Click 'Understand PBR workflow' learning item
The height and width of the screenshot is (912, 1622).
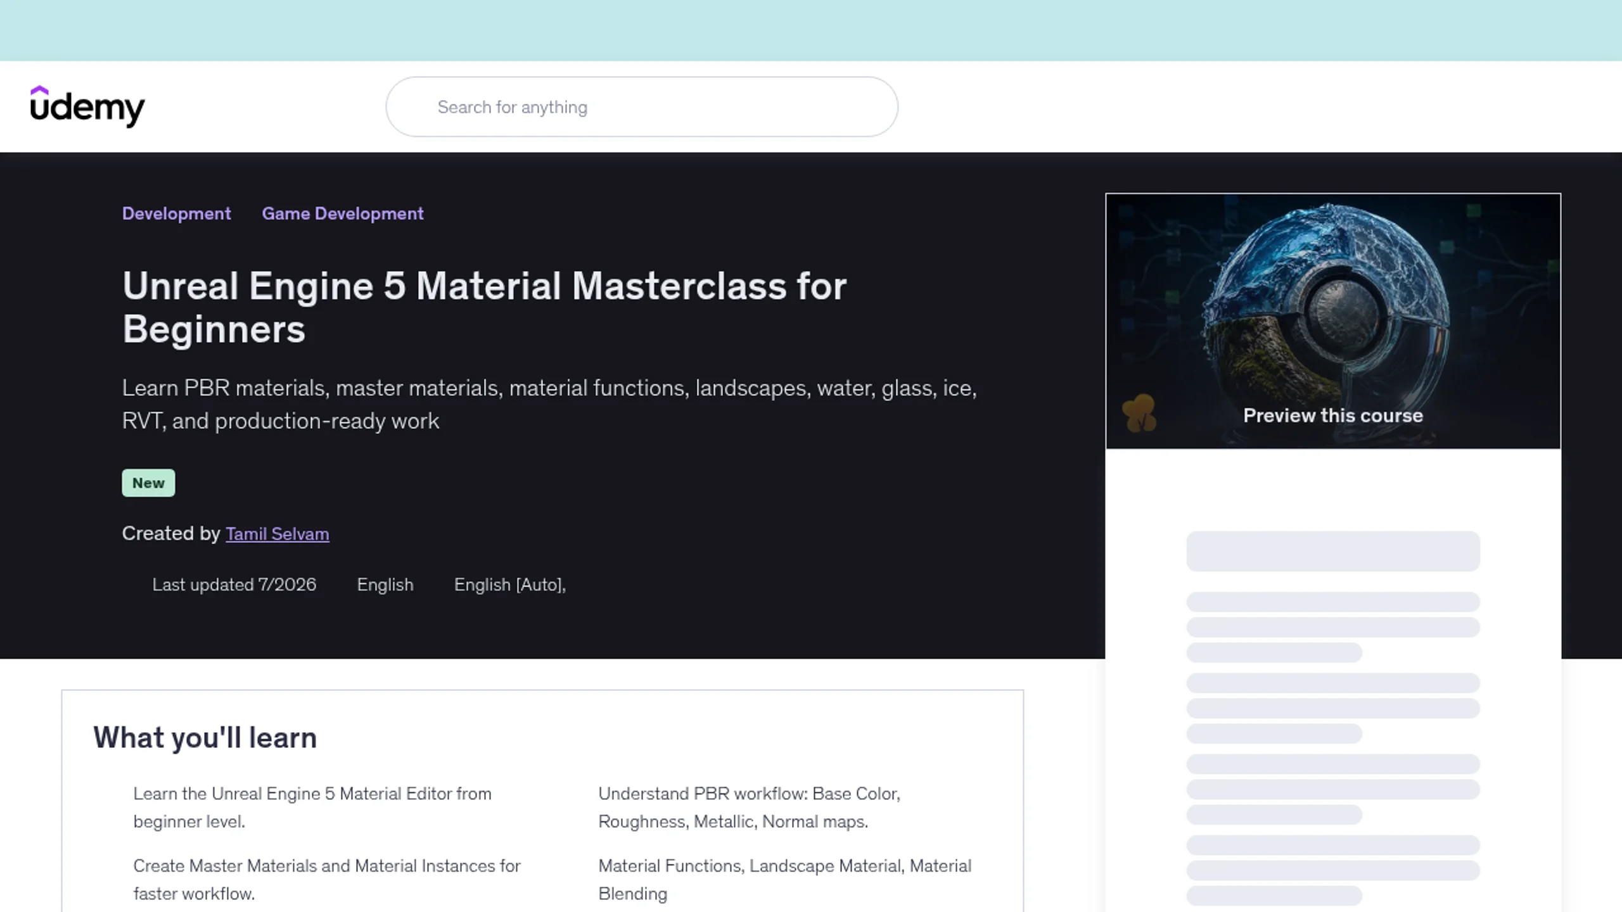point(750,807)
